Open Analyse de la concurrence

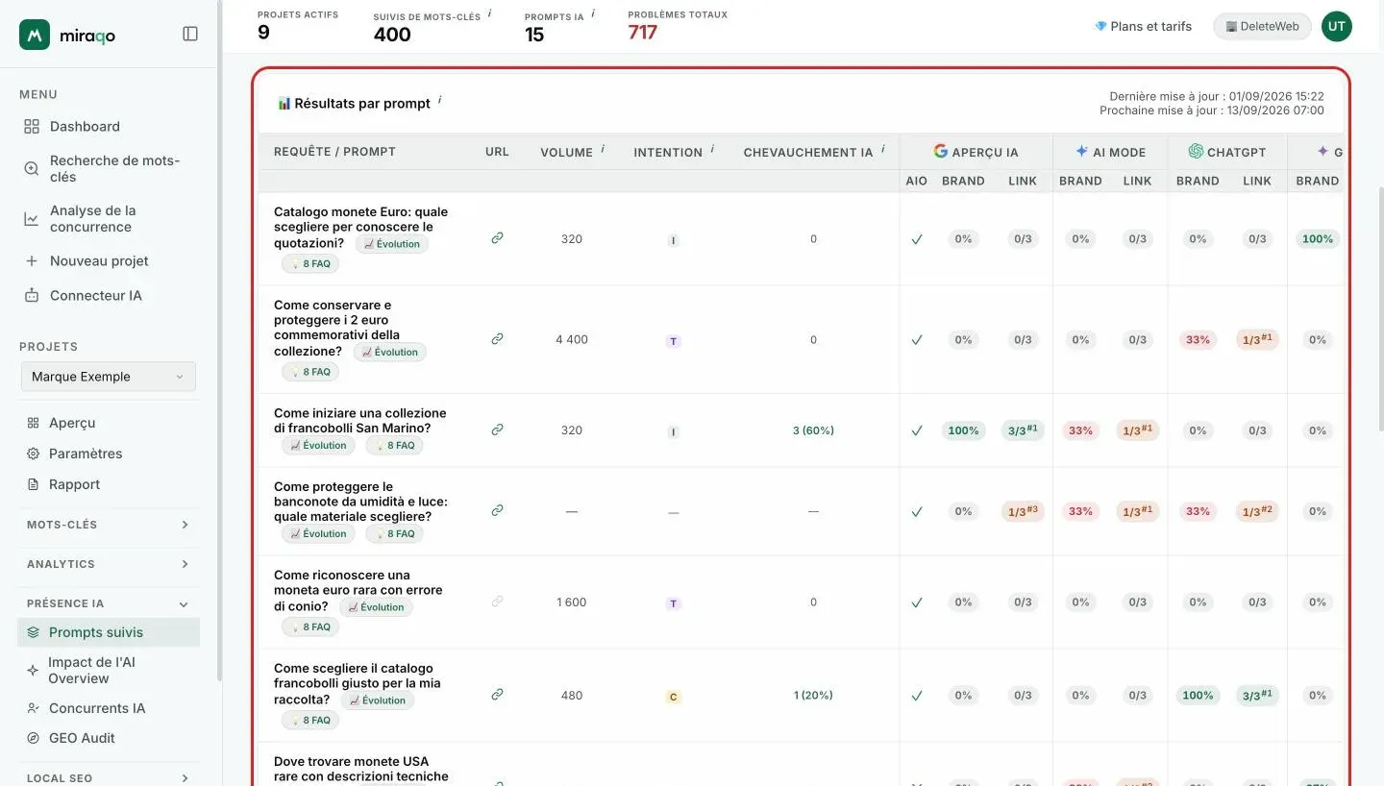tap(109, 218)
